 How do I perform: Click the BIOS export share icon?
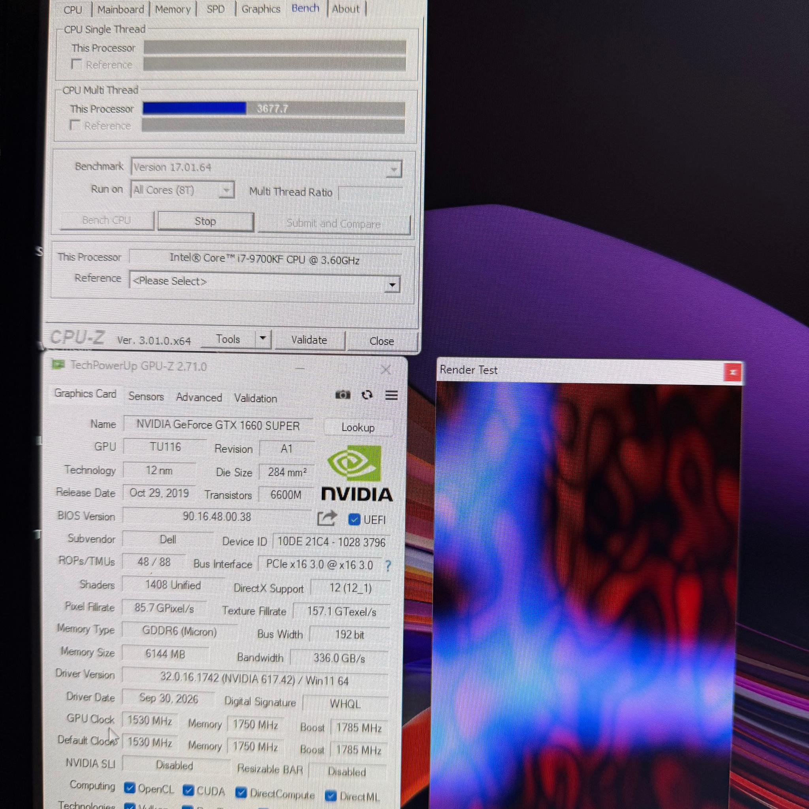pyautogui.click(x=327, y=518)
